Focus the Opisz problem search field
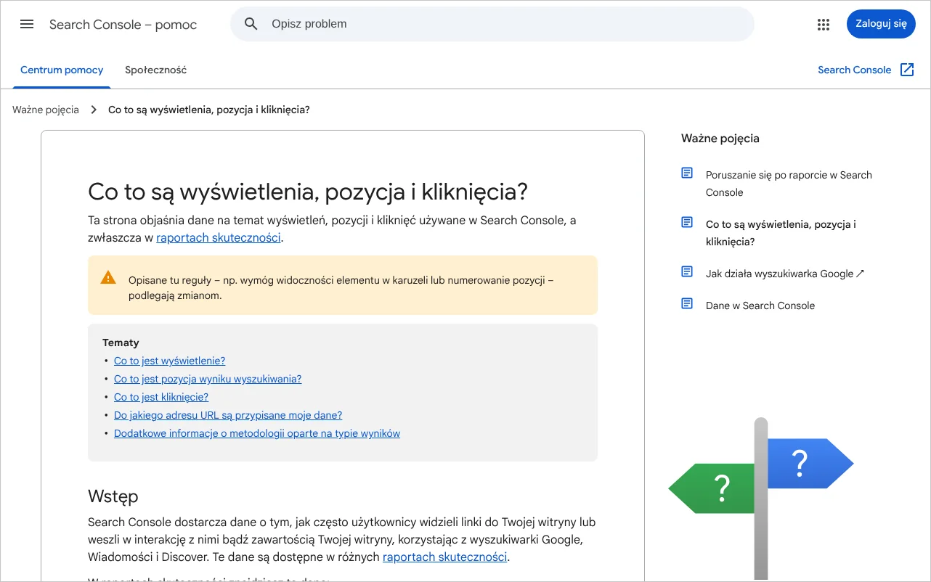The height and width of the screenshot is (582, 931). click(x=492, y=24)
